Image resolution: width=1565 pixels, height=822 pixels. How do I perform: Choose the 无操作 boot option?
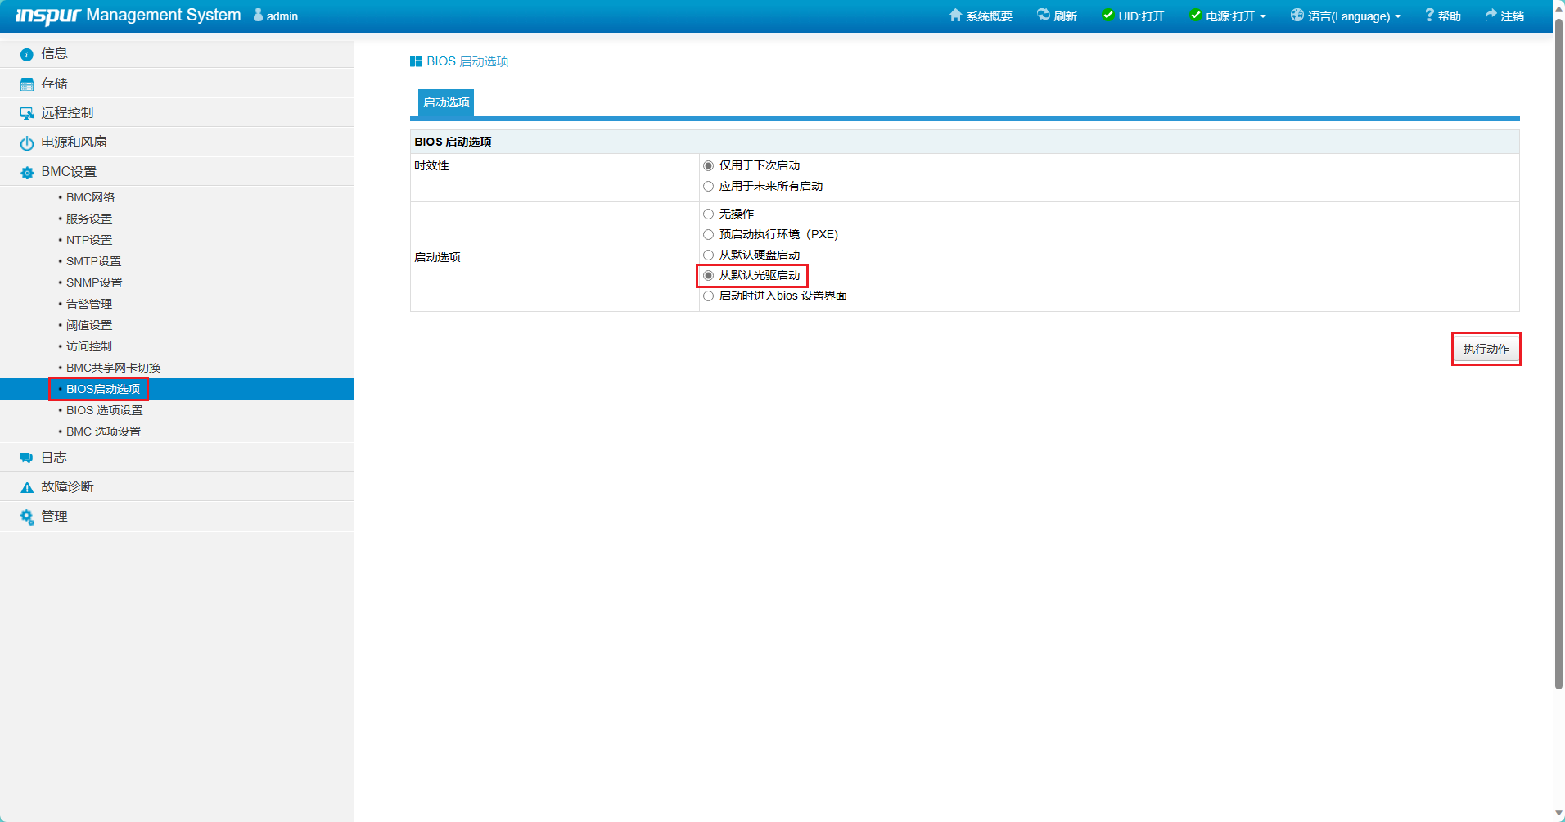click(x=709, y=215)
